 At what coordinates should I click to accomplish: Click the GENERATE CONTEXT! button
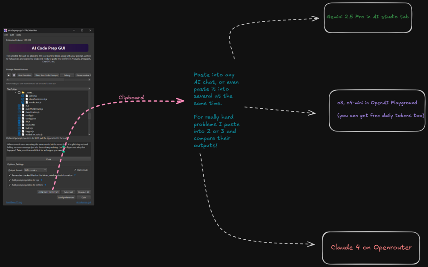(x=49, y=192)
